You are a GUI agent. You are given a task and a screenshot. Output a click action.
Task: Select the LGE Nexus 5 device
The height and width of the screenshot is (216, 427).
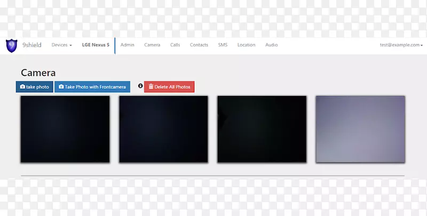pyautogui.click(x=96, y=45)
